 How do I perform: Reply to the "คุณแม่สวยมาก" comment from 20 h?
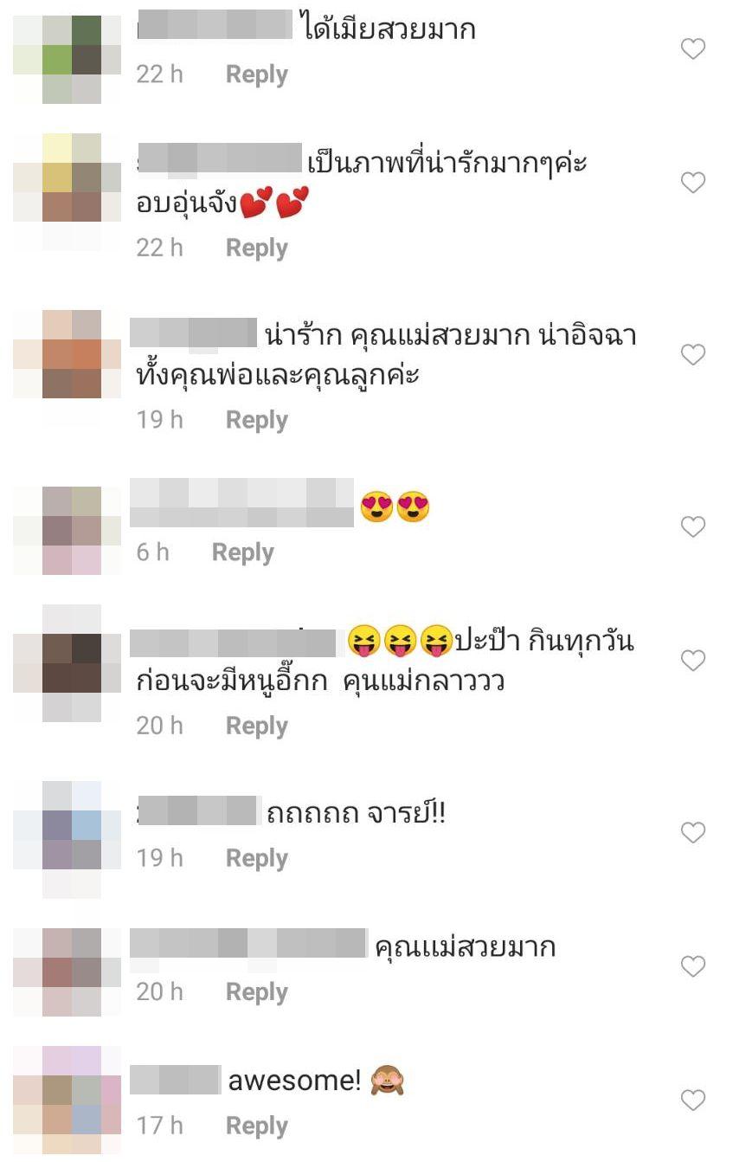pyautogui.click(x=256, y=992)
